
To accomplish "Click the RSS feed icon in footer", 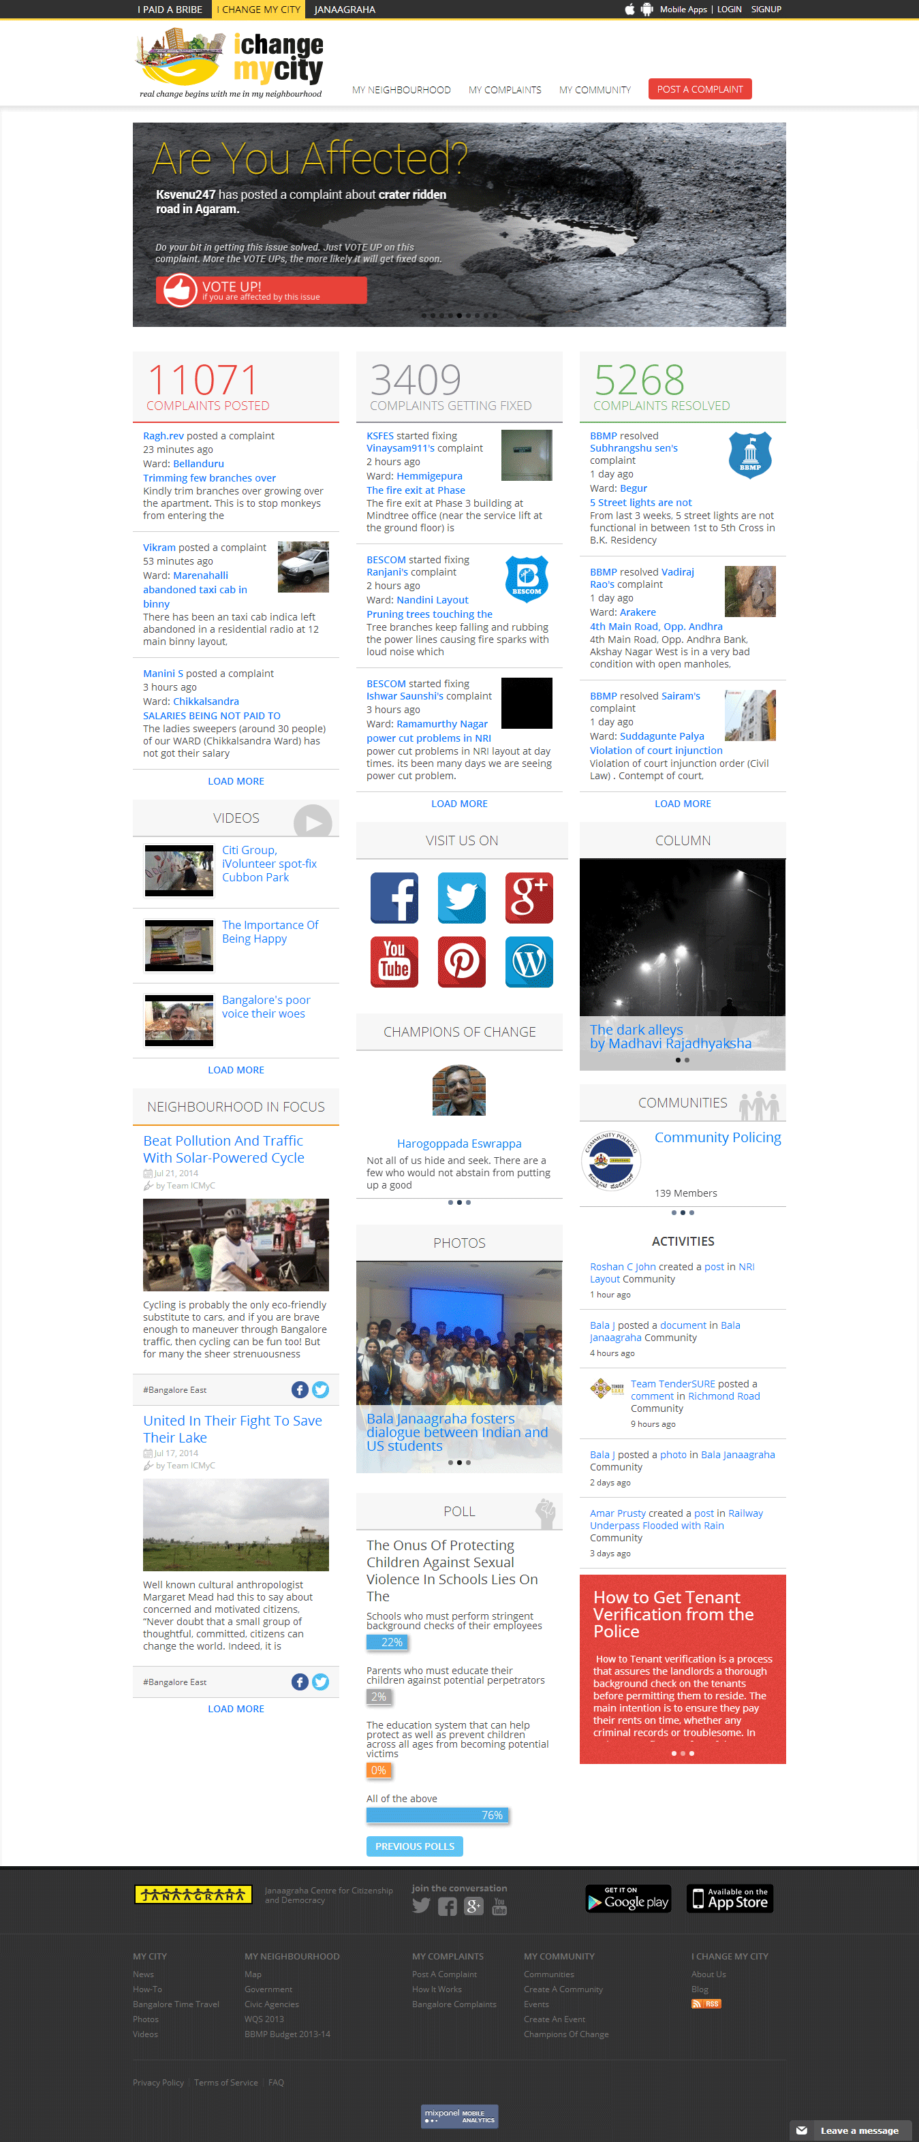I will pyautogui.click(x=706, y=2004).
